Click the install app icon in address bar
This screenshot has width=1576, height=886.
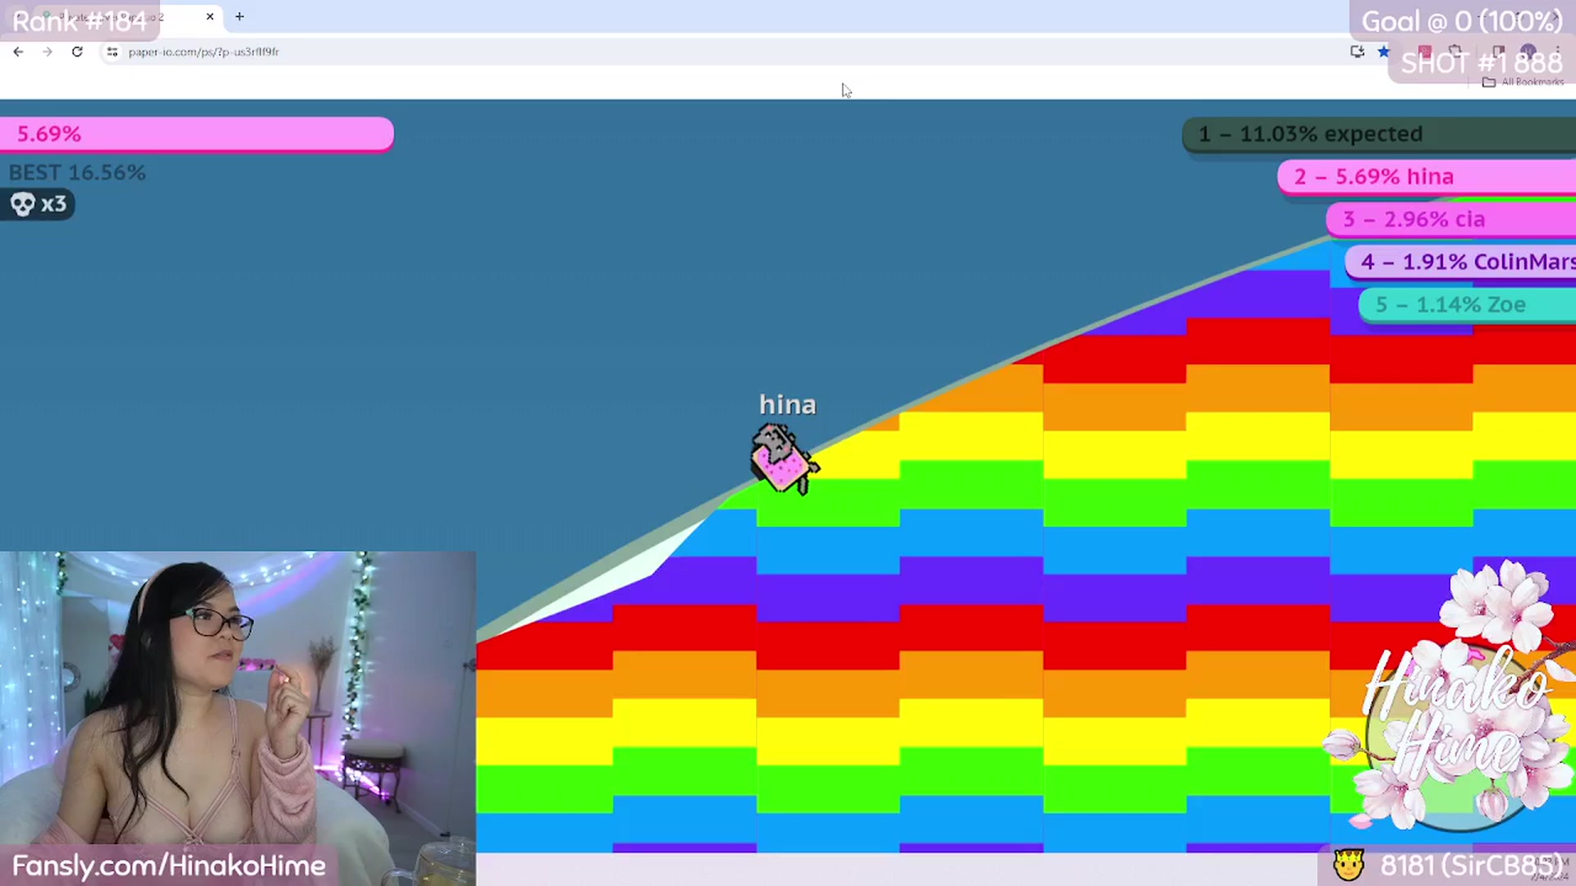1357,52
